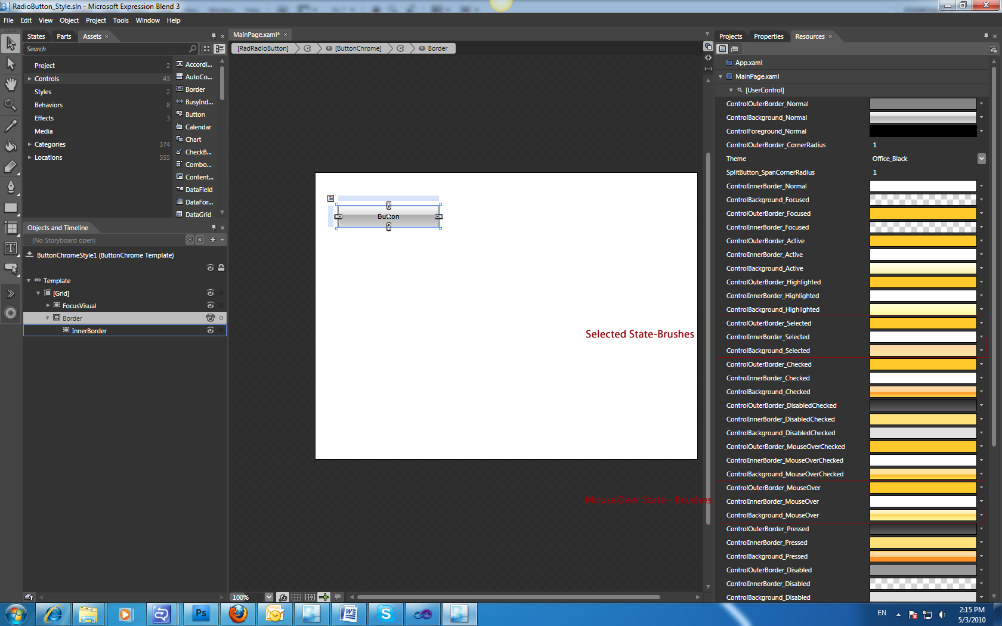The image size is (1002, 626).
Task: Open the Theme Office_Black dropdown
Action: pos(981,159)
